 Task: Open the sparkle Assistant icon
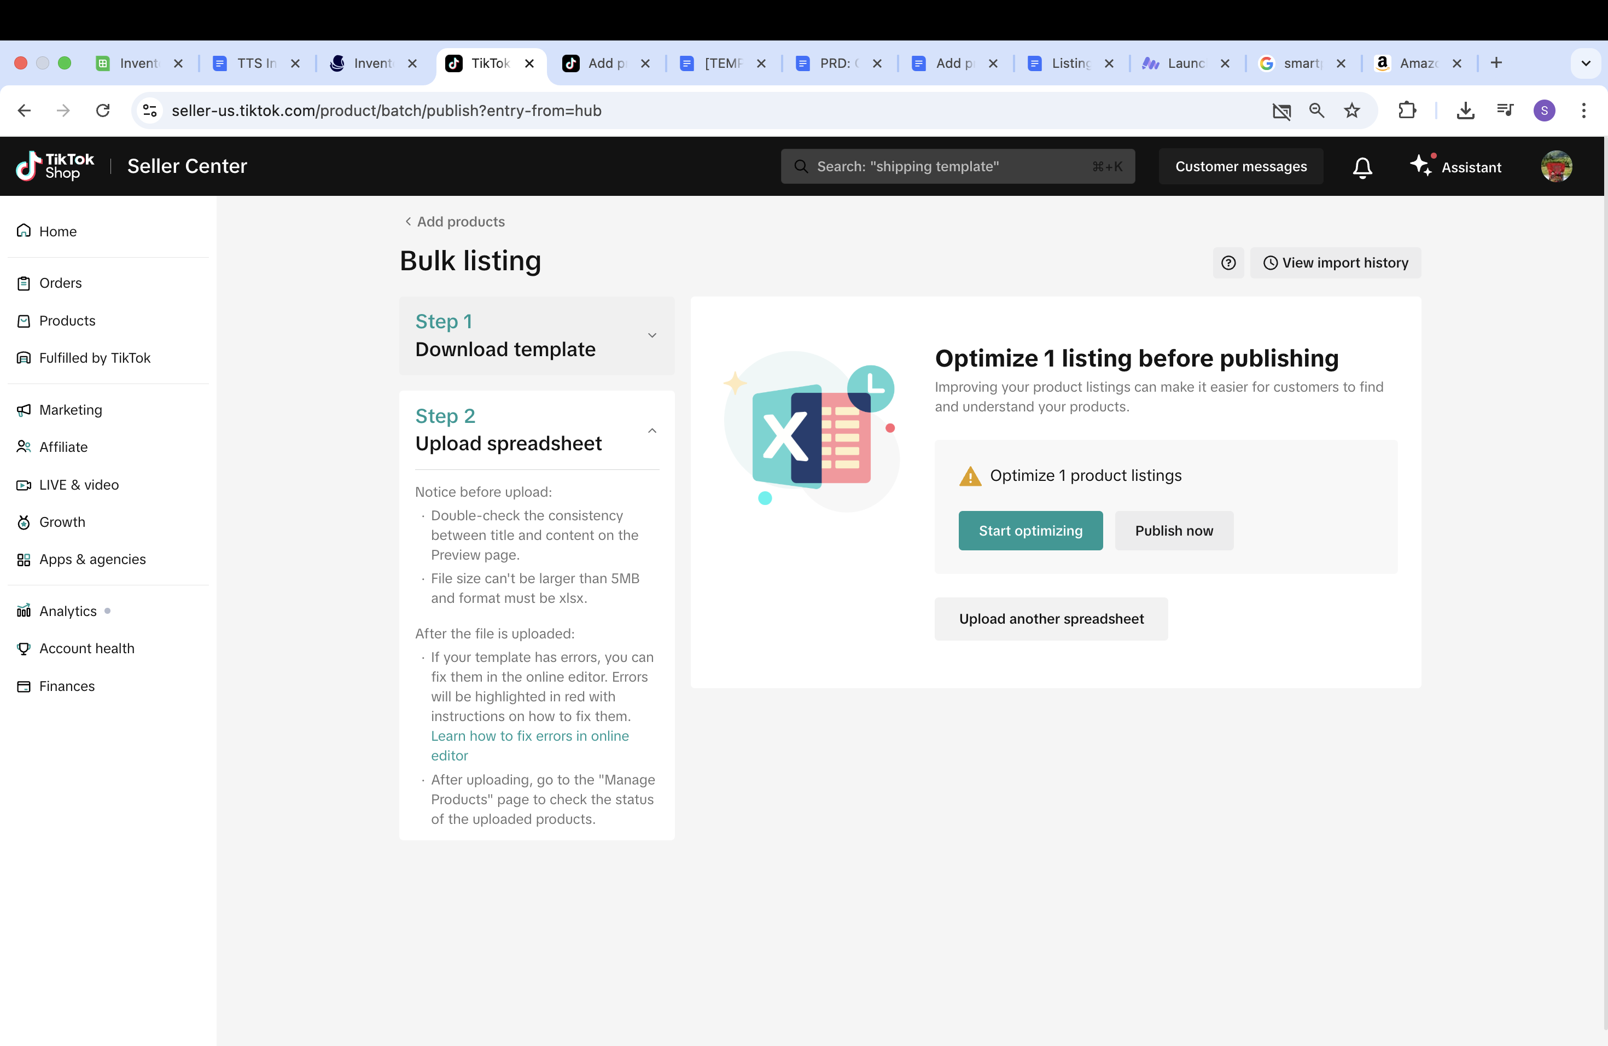(1421, 166)
